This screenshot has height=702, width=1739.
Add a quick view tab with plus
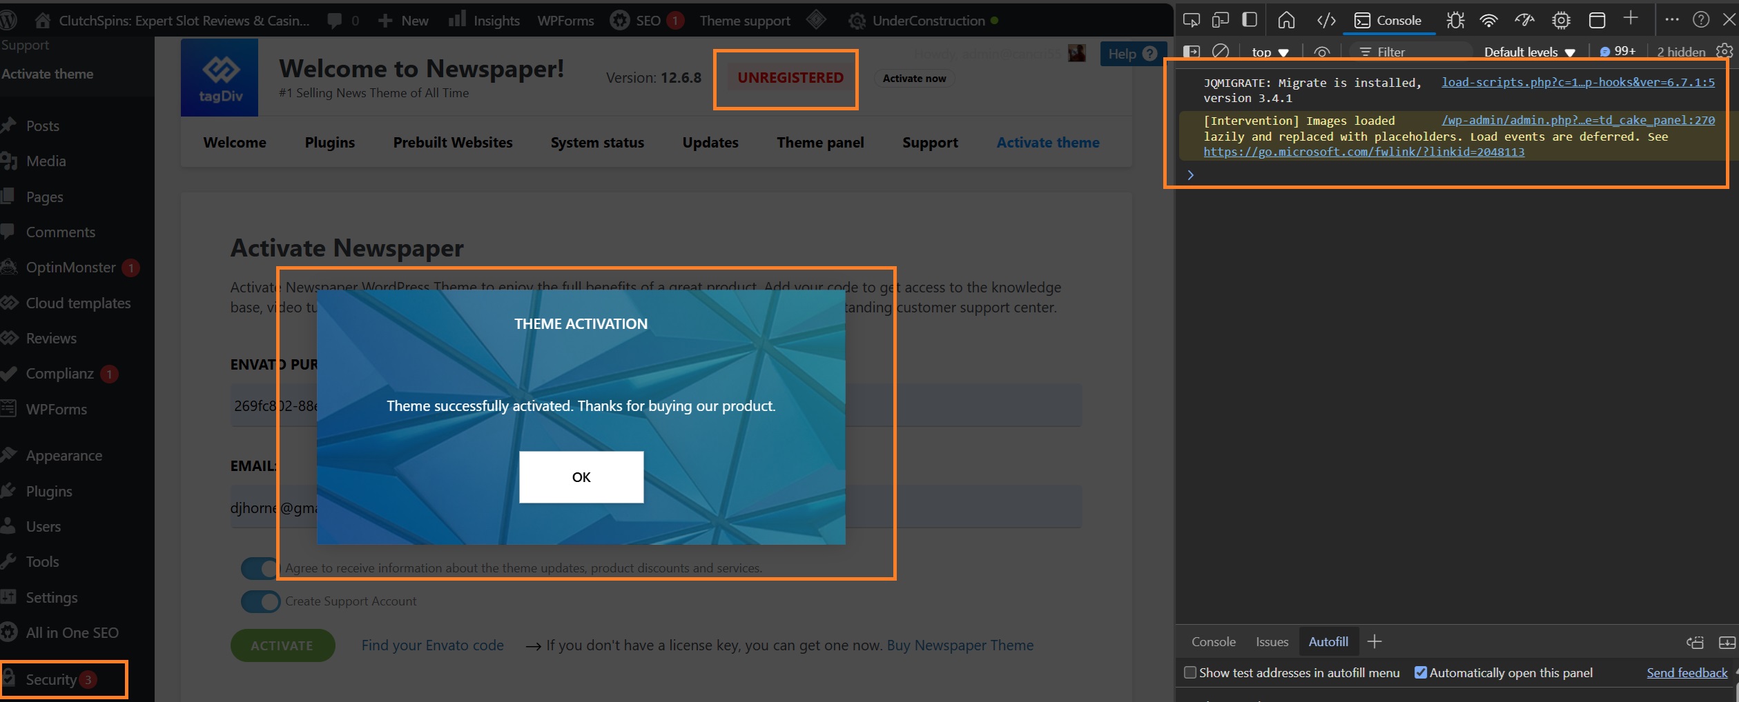click(x=1374, y=642)
